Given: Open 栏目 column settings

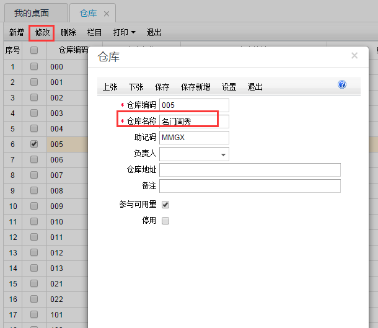Looking at the screenshot, I should tap(94, 32).
